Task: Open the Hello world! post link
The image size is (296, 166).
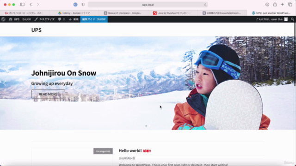Action: [130, 151]
